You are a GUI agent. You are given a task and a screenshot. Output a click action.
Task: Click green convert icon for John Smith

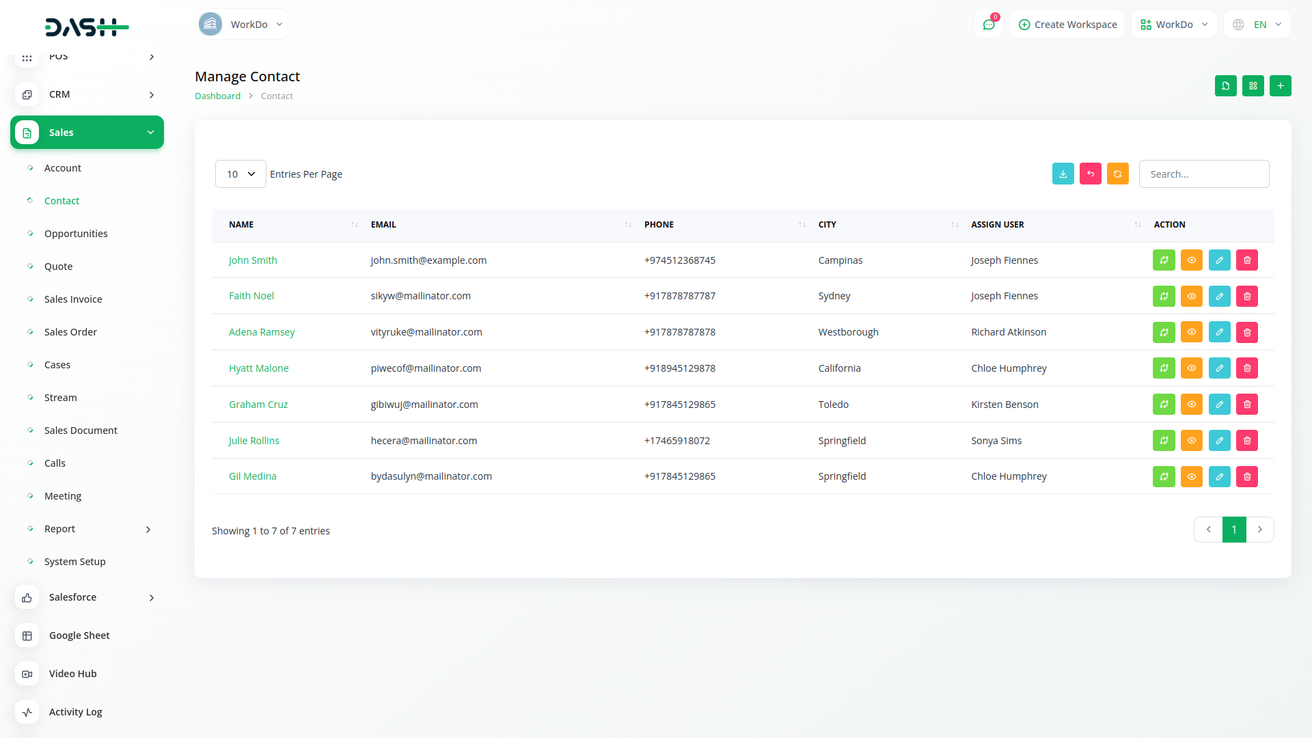1163,260
